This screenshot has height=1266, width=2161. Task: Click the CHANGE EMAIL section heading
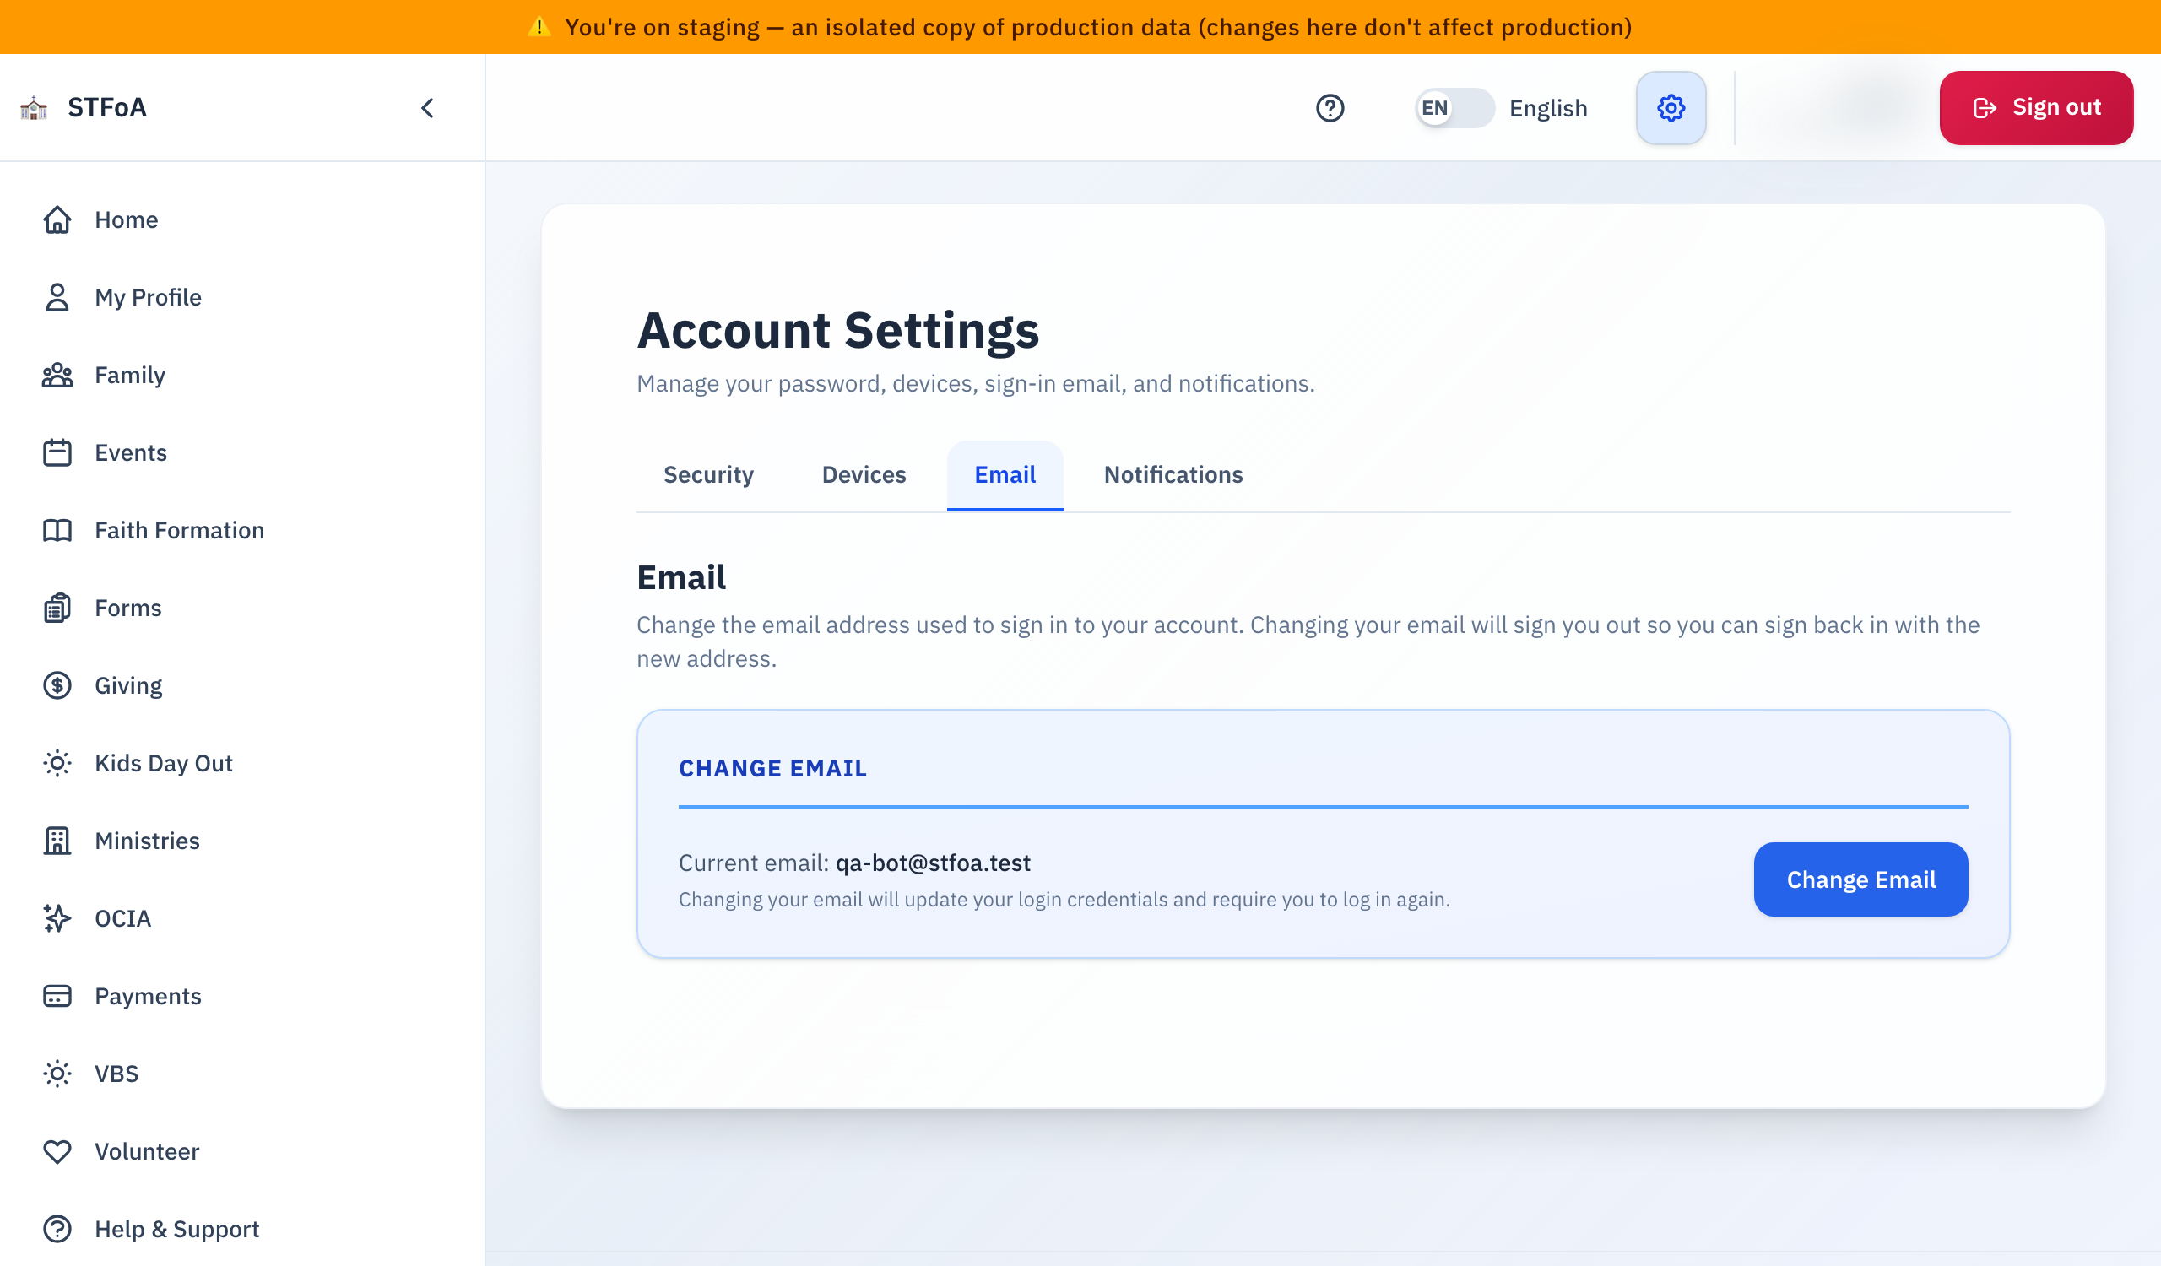(x=772, y=768)
